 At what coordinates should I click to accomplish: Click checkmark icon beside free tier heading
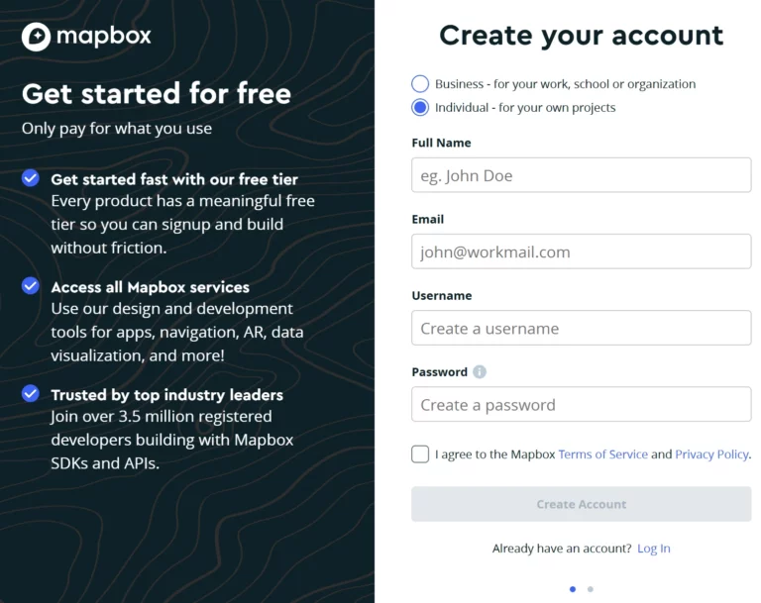31,178
